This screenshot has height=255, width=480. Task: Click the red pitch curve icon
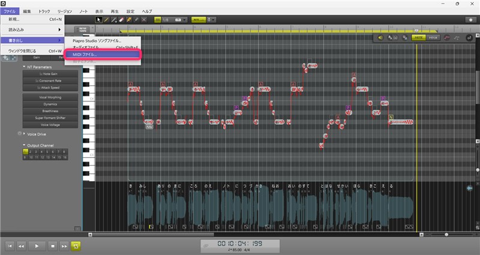(446, 38)
